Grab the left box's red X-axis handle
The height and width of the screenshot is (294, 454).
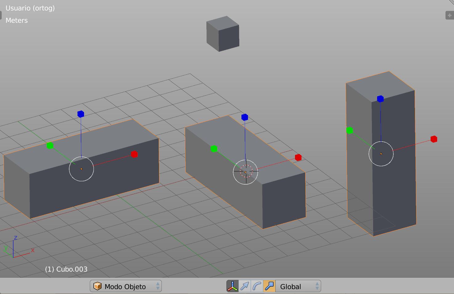[x=134, y=154]
